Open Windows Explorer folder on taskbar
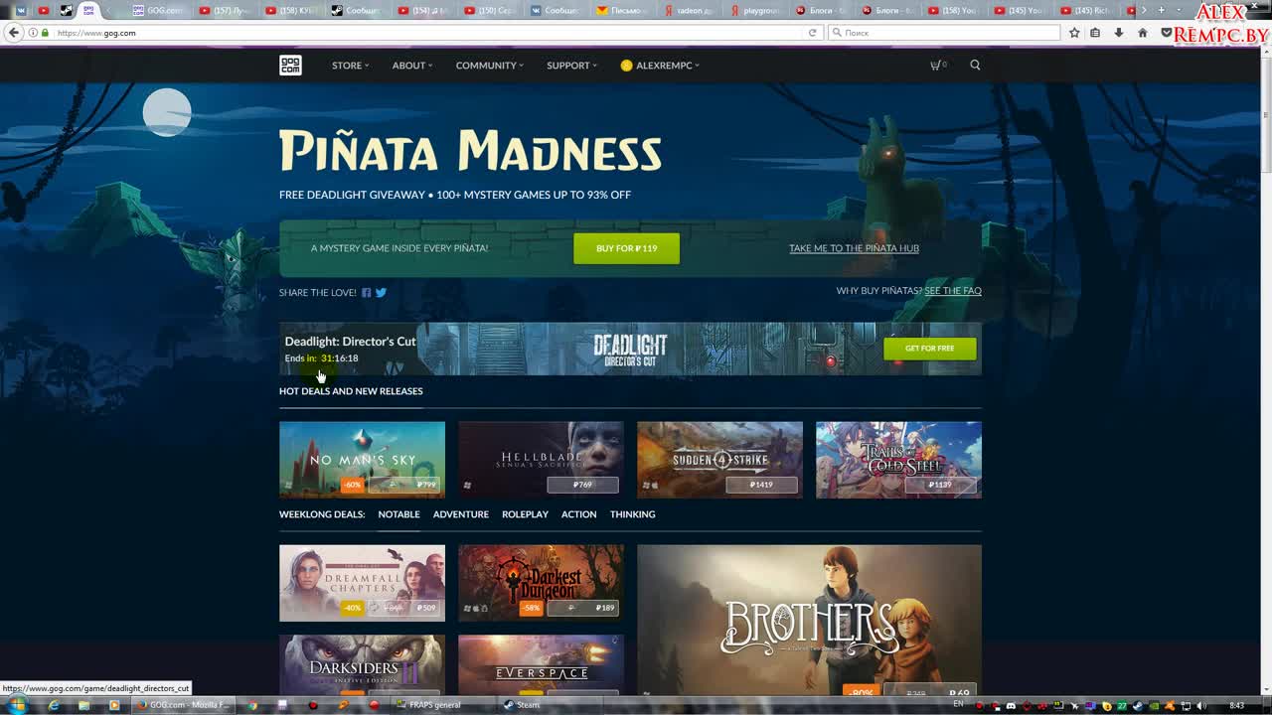 83,705
